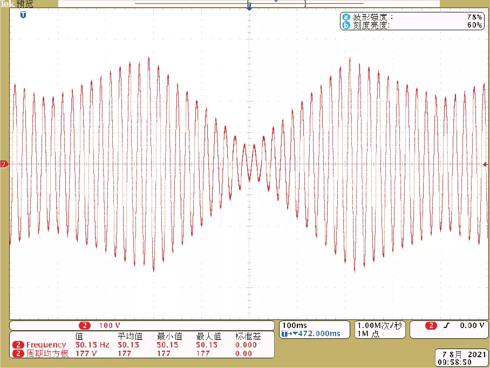
Task: Click the channel 2 badge next to 100 V
Action: pos(84,325)
